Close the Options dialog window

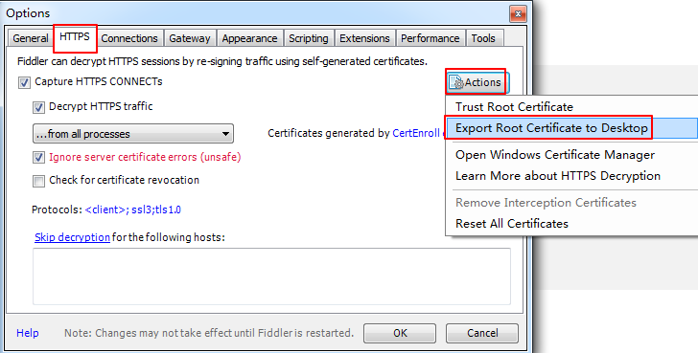tap(518, 13)
